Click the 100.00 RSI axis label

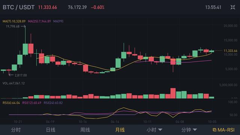pos(232,102)
